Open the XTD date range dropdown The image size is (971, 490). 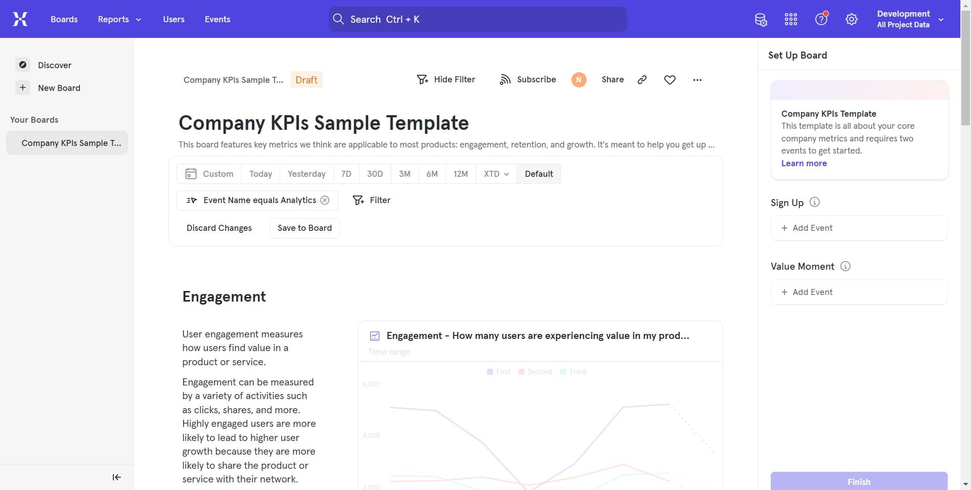coord(496,174)
